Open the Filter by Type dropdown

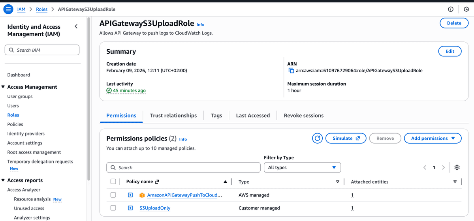pyautogui.click(x=302, y=167)
